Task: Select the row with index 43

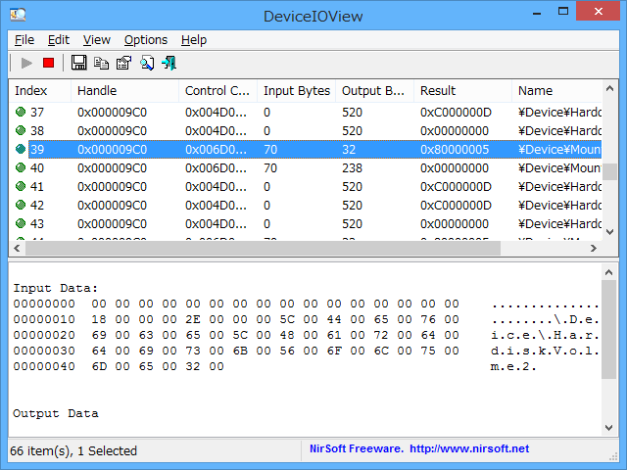Action: coord(306,224)
